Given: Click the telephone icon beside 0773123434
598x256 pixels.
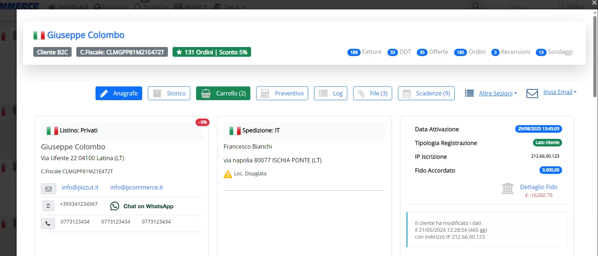Looking at the screenshot, I should click(x=48, y=223).
